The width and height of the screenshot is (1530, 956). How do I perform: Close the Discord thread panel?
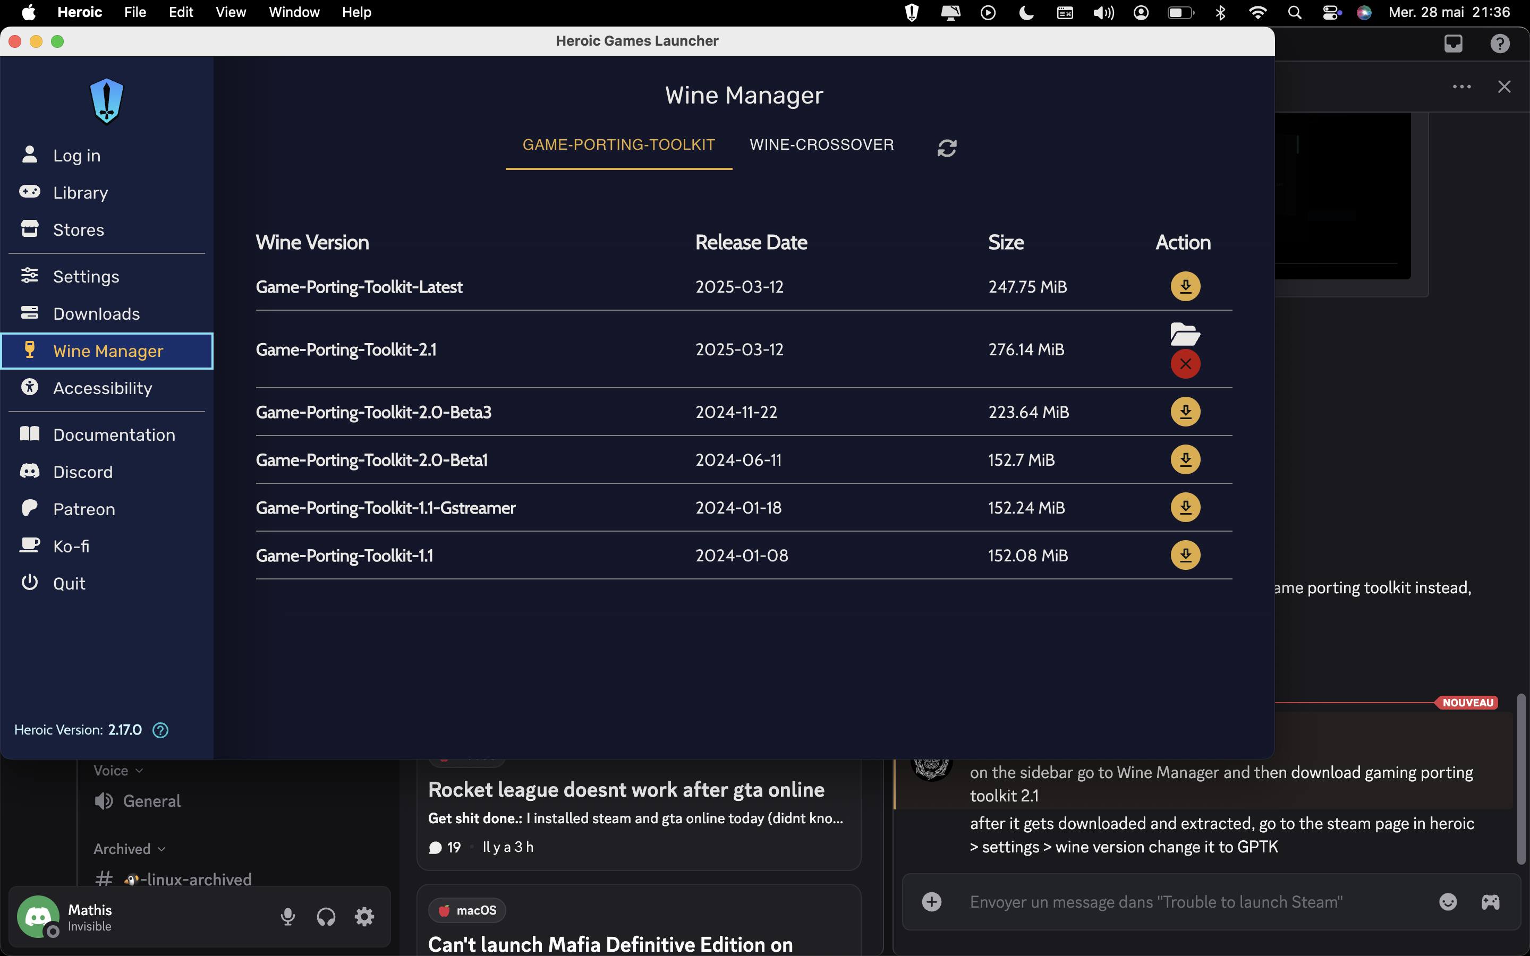[x=1504, y=87]
